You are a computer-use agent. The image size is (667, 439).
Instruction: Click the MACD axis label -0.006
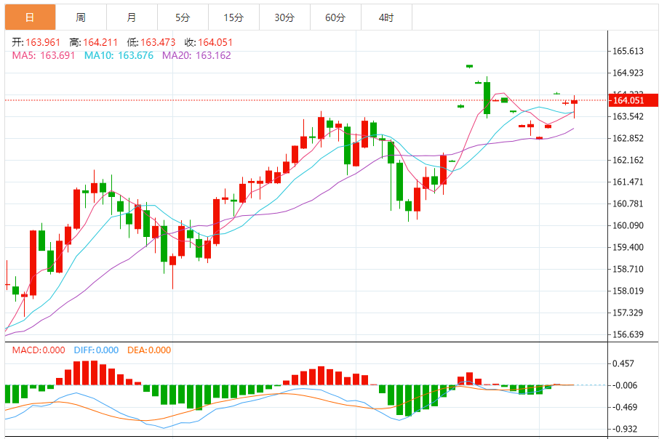[x=625, y=385]
